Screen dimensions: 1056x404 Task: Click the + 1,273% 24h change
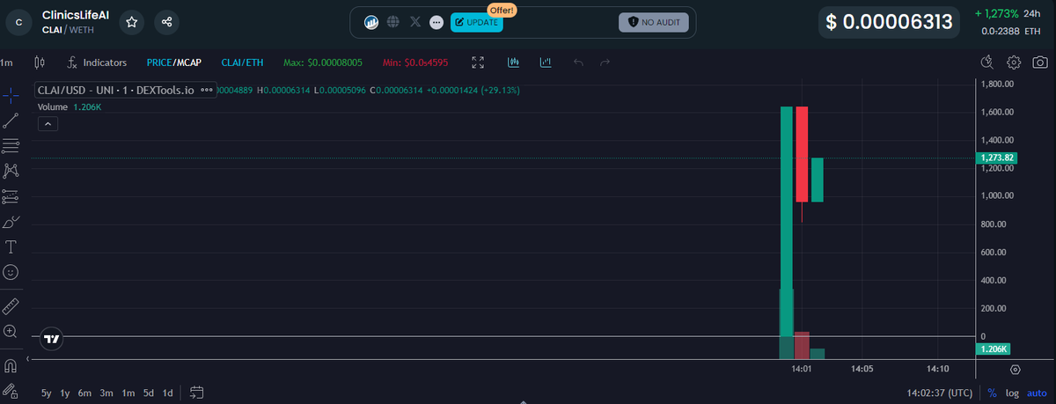point(1008,14)
